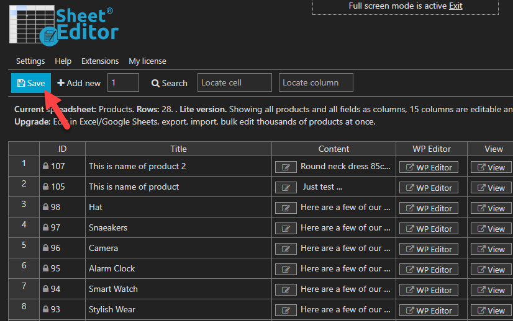The height and width of the screenshot is (321, 513).
Task: View product in row with ID 107
Action: click(492, 167)
